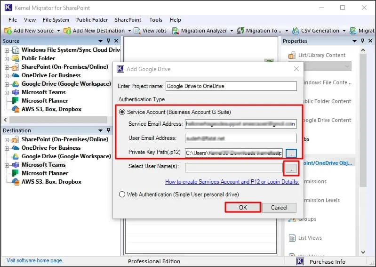Image resolution: width=376 pixels, height=267 pixels.
Task: Open View Jobs from the toolbar
Action: (x=150, y=31)
